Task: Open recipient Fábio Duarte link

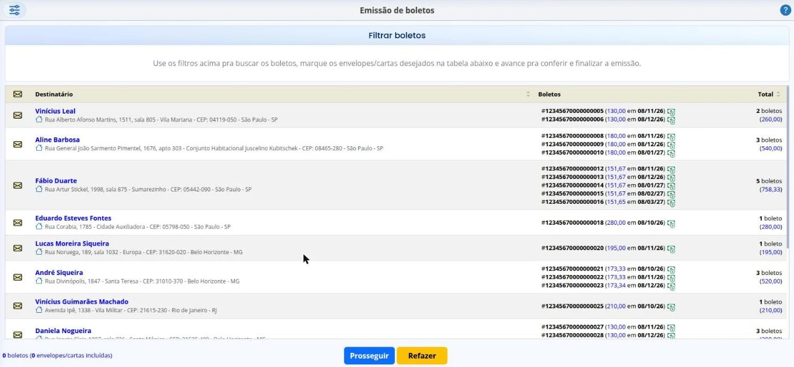Action: click(x=56, y=181)
